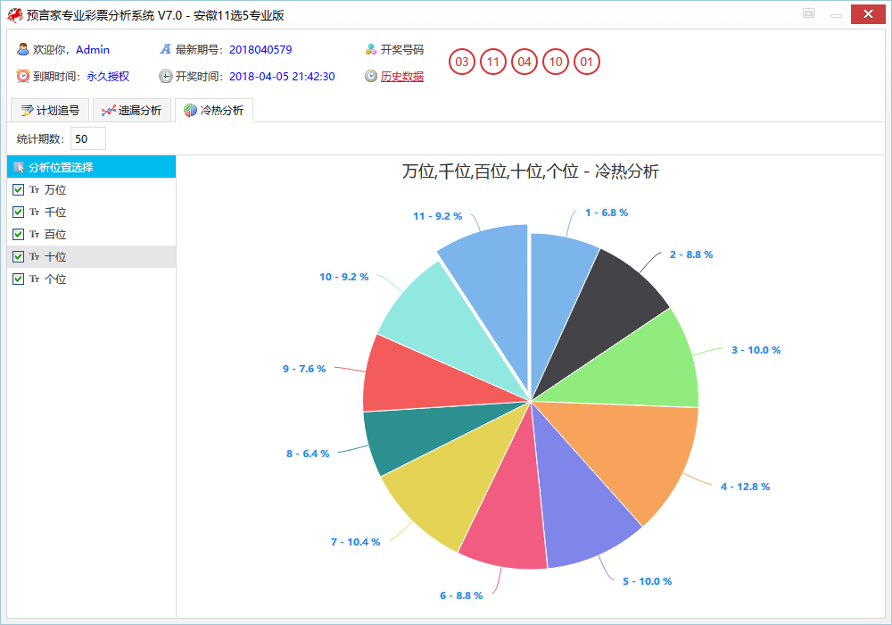The height and width of the screenshot is (625, 892).
Task: Open the 遗漏分析 tab
Action: coord(132,111)
